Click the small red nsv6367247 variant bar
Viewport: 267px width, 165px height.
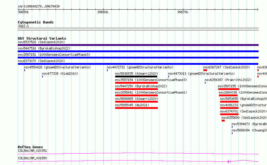(x=205, y=70)
